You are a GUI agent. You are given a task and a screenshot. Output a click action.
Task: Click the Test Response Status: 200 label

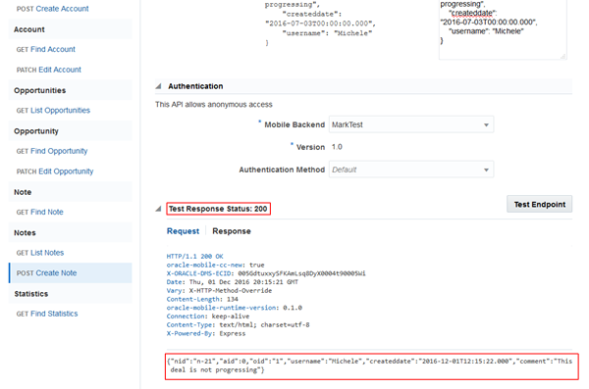[218, 209]
